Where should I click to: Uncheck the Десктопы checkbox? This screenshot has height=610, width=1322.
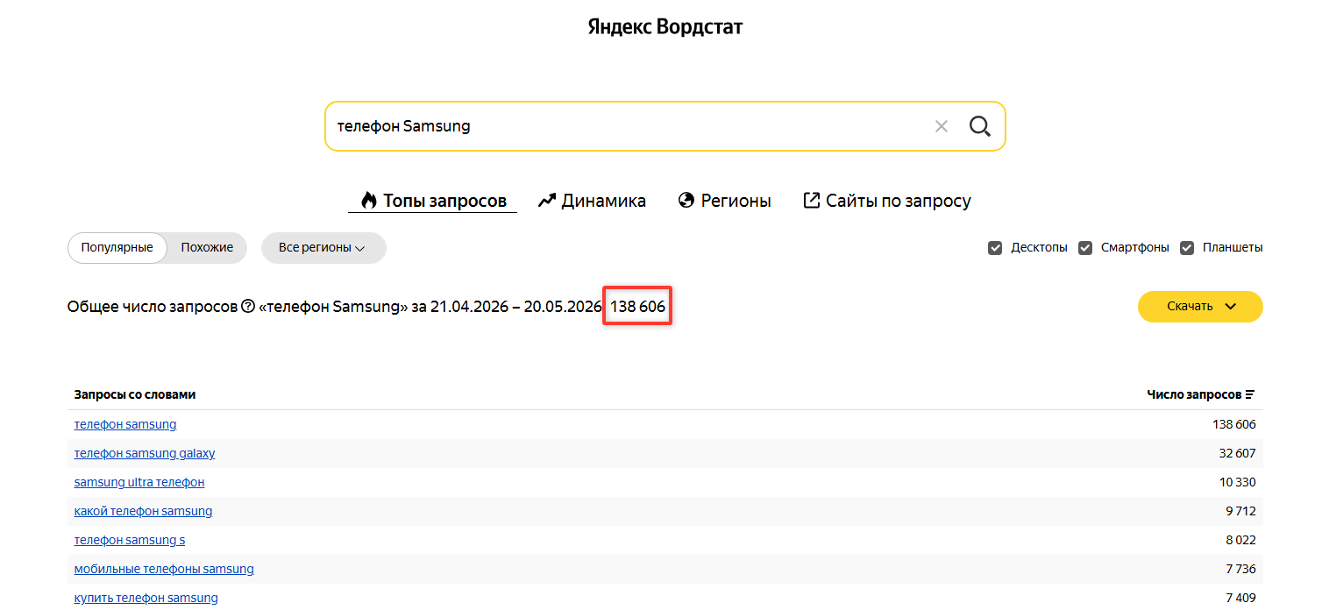pos(995,248)
